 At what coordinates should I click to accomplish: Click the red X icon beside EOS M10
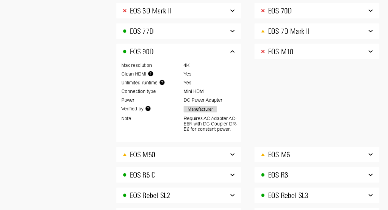pyautogui.click(x=263, y=52)
